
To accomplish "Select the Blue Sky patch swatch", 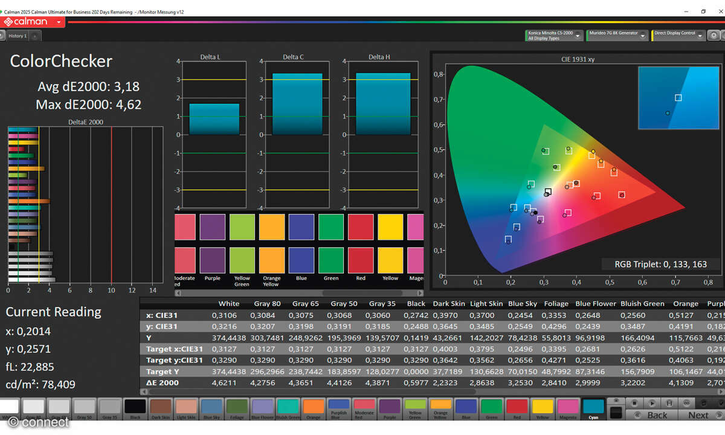I will pos(211,408).
